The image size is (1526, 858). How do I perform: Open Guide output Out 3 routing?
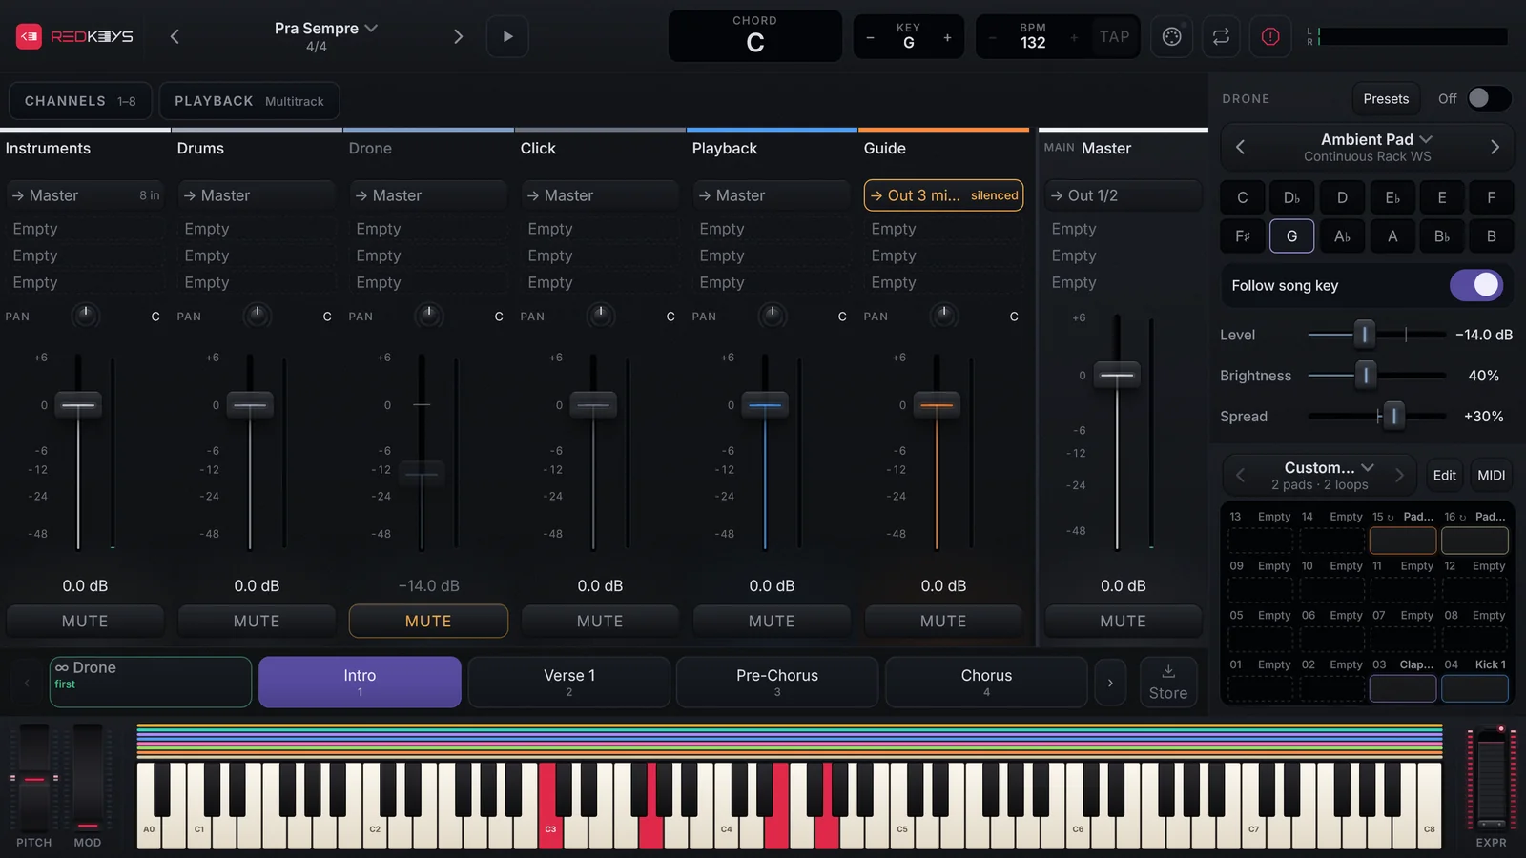pos(943,195)
